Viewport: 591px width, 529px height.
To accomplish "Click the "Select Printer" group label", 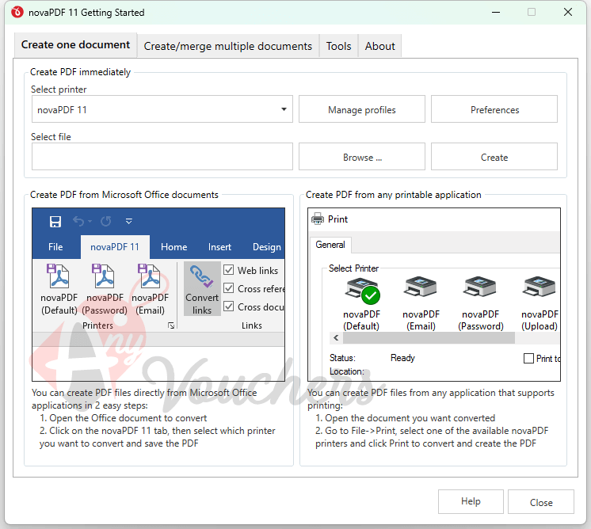I will click(353, 268).
